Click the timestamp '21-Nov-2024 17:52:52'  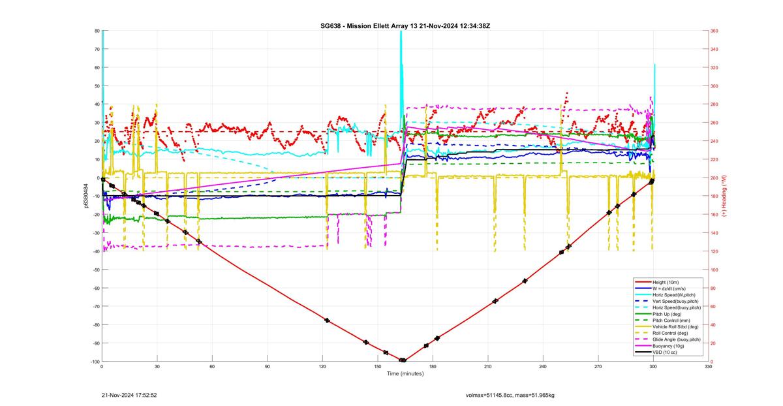pyautogui.click(x=129, y=395)
